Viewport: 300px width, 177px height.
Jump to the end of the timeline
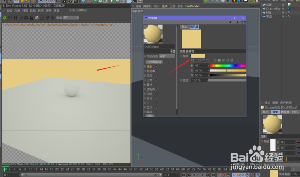[213, 175]
